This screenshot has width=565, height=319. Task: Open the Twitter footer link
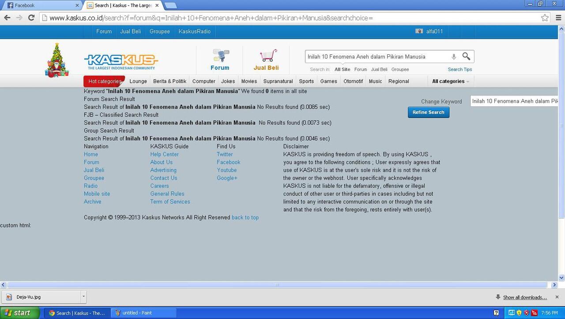tap(225, 154)
